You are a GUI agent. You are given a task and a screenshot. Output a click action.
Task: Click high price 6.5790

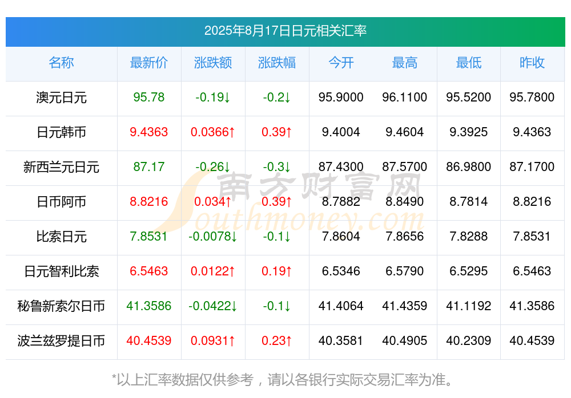click(405, 271)
